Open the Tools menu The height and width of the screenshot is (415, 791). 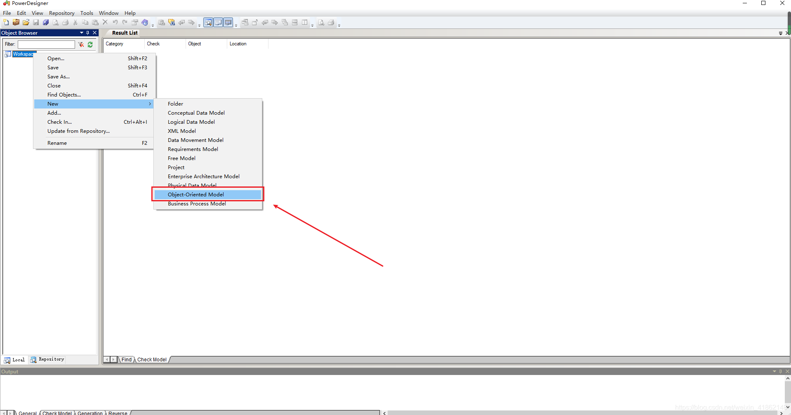(87, 13)
